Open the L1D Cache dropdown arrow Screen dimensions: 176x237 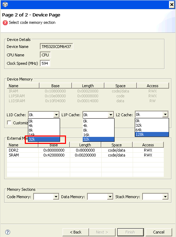[x=57, y=115]
